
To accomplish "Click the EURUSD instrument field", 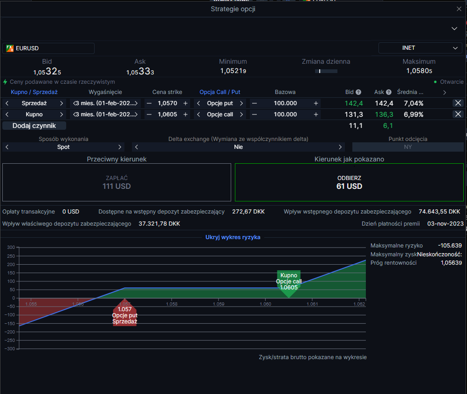I will pos(48,48).
